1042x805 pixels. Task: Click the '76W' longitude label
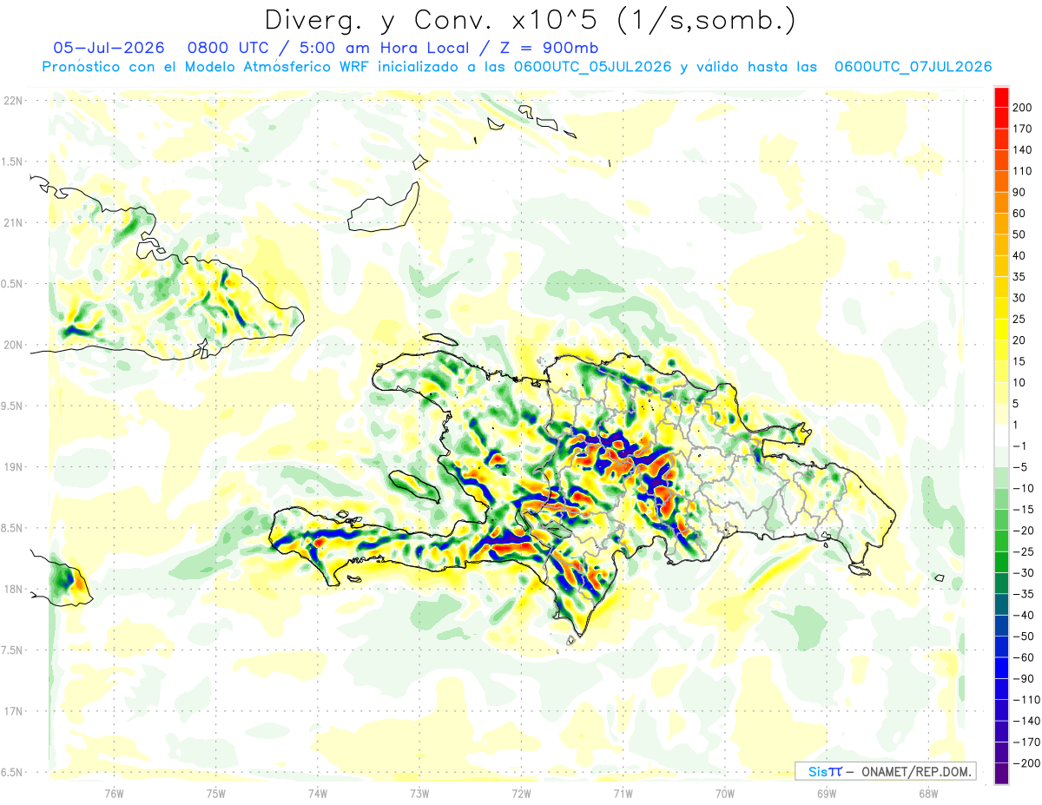click(x=114, y=793)
